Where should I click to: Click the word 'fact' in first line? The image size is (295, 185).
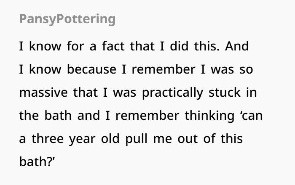coord(113,46)
